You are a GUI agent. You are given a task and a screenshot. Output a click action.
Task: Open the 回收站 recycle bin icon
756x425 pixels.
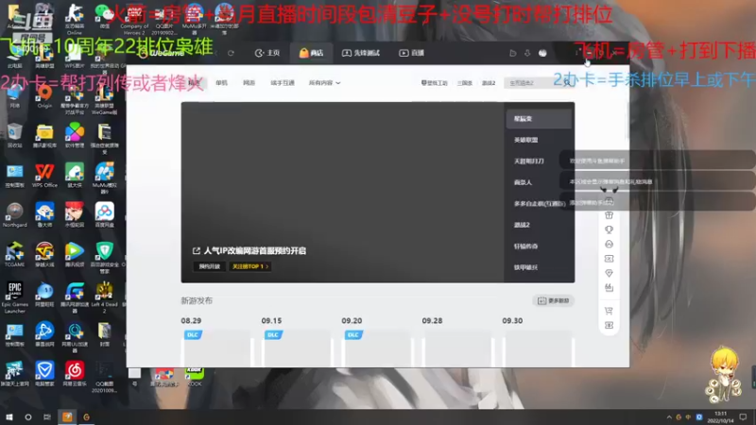tap(14, 135)
